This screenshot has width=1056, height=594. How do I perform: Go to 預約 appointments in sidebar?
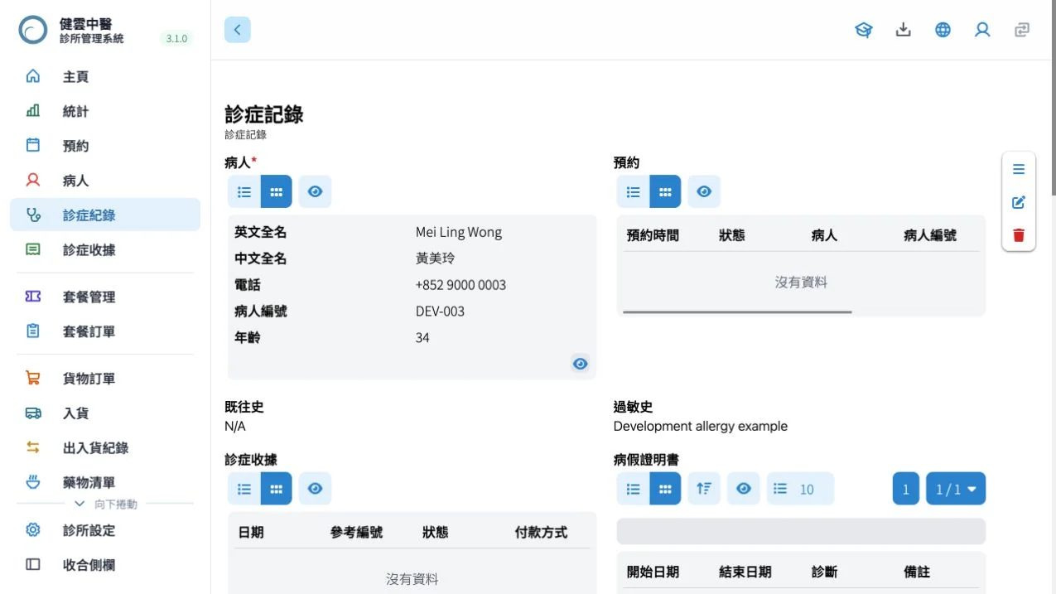click(105, 146)
